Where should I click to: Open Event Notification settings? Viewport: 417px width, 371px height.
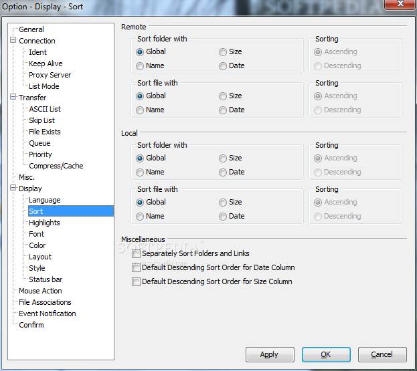tap(48, 314)
